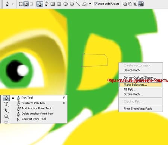Pick the Line shape tool icon

78,4
